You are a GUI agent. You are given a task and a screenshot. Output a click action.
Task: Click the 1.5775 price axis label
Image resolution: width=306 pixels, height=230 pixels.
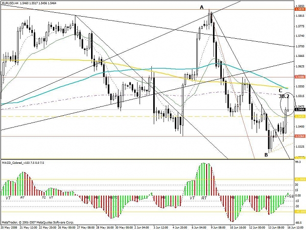click(300, 26)
